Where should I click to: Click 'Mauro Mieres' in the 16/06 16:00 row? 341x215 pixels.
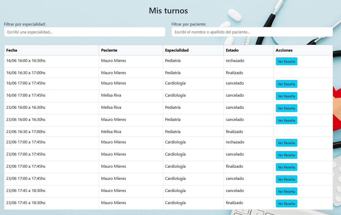point(114,61)
